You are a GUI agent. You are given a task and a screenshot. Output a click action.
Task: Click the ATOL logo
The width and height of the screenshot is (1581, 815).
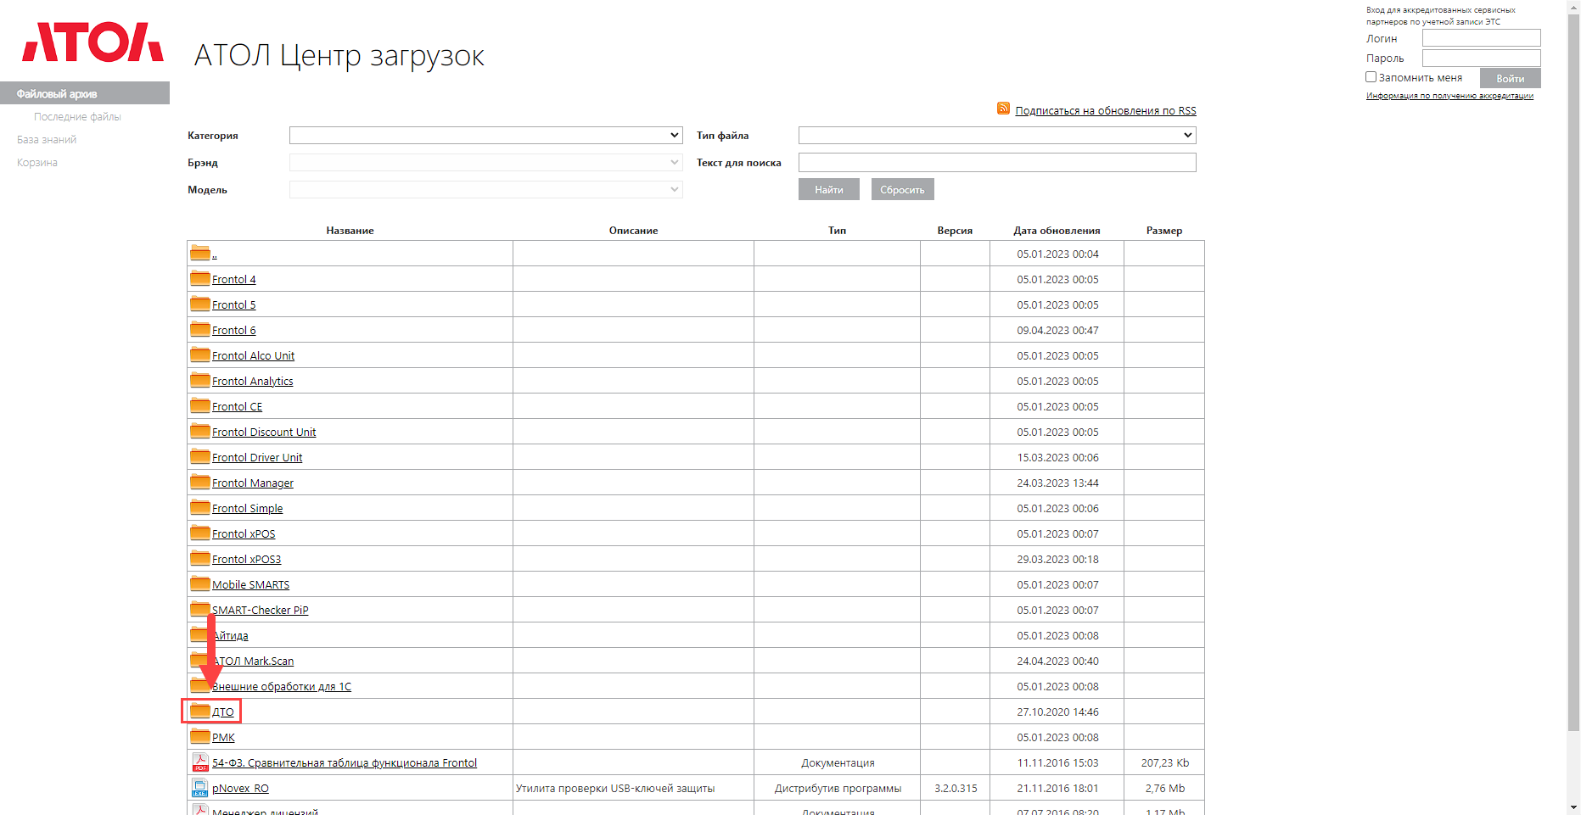[x=93, y=42]
